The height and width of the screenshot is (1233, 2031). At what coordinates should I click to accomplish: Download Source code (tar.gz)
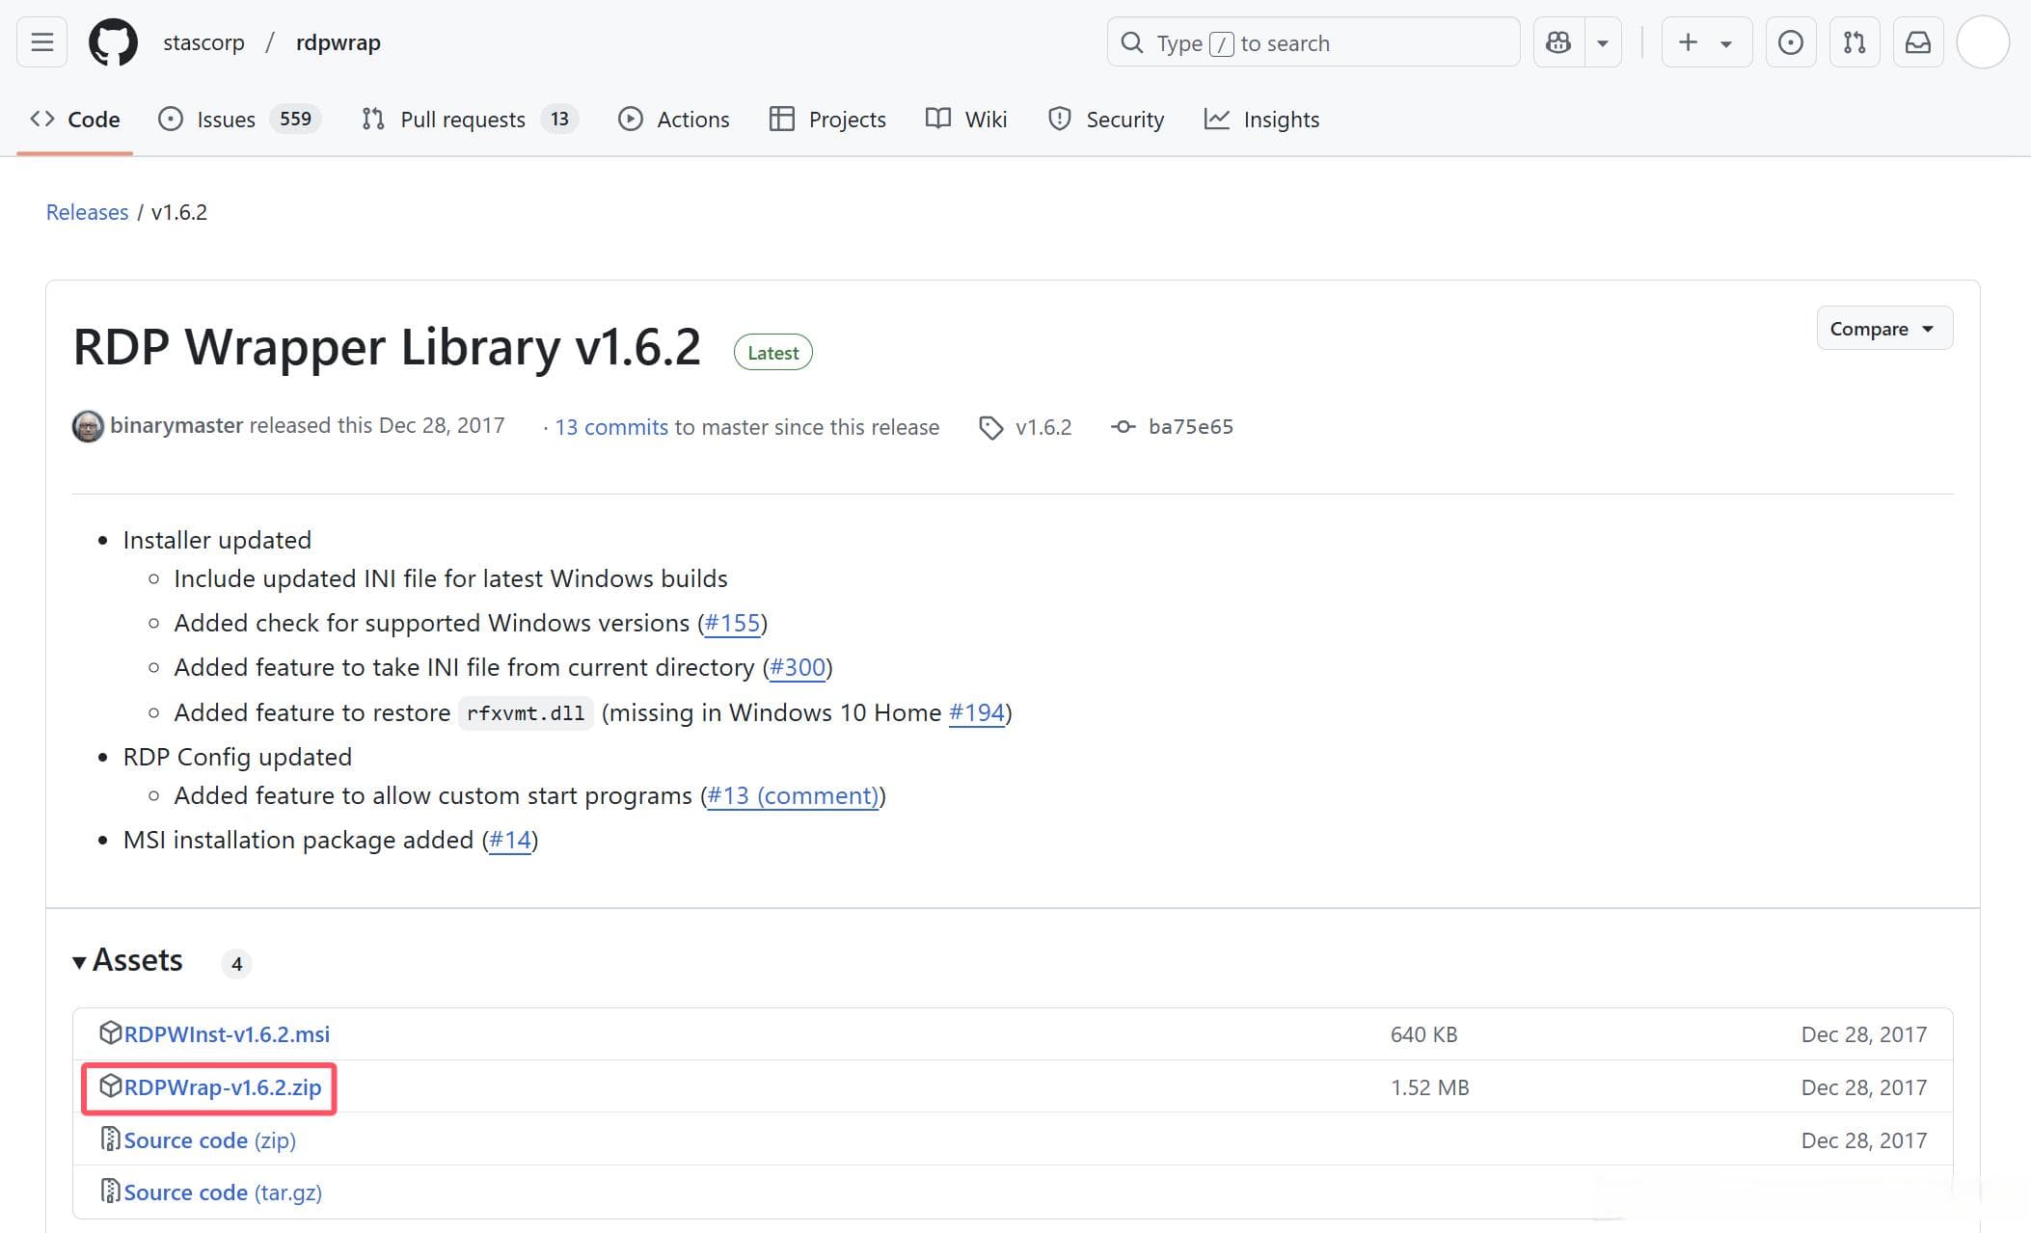click(223, 1192)
